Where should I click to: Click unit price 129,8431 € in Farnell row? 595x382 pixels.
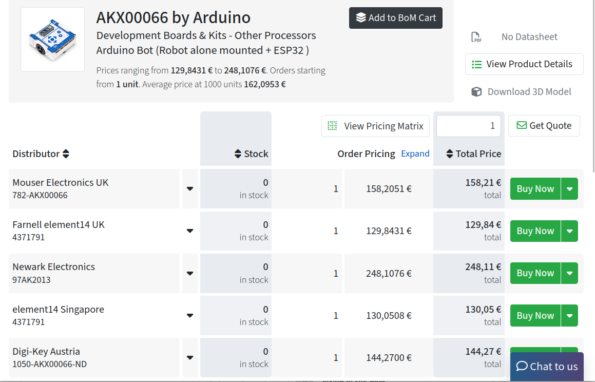point(389,231)
